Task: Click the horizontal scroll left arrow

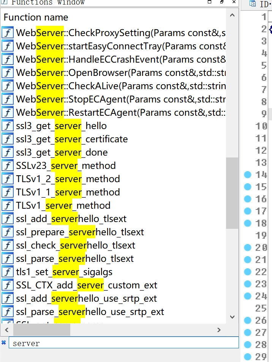Action: pyautogui.click(x=7, y=330)
